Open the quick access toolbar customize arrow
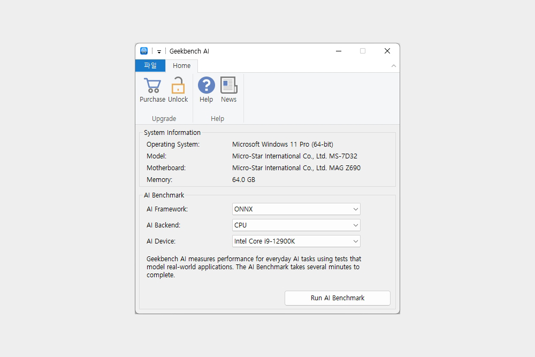 pyautogui.click(x=159, y=51)
